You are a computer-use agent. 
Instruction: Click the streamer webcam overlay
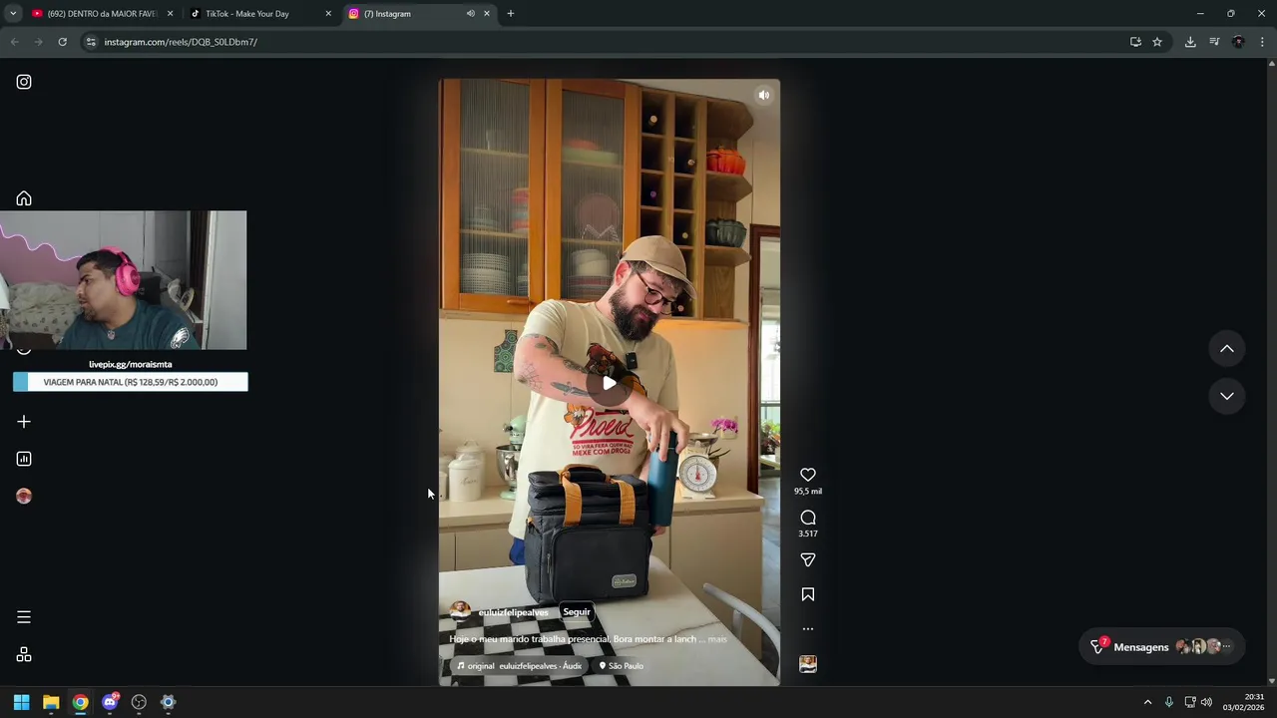[124, 280]
